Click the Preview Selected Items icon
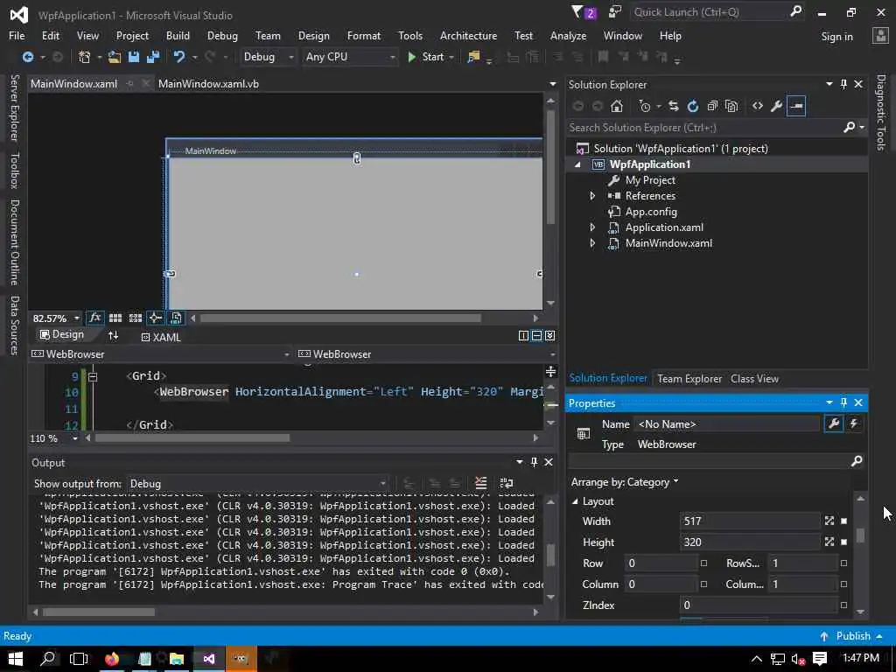Image resolution: width=896 pixels, height=672 pixels. pyautogui.click(x=796, y=106)
